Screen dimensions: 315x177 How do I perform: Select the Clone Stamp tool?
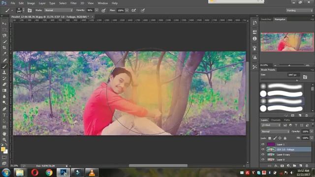4,72
